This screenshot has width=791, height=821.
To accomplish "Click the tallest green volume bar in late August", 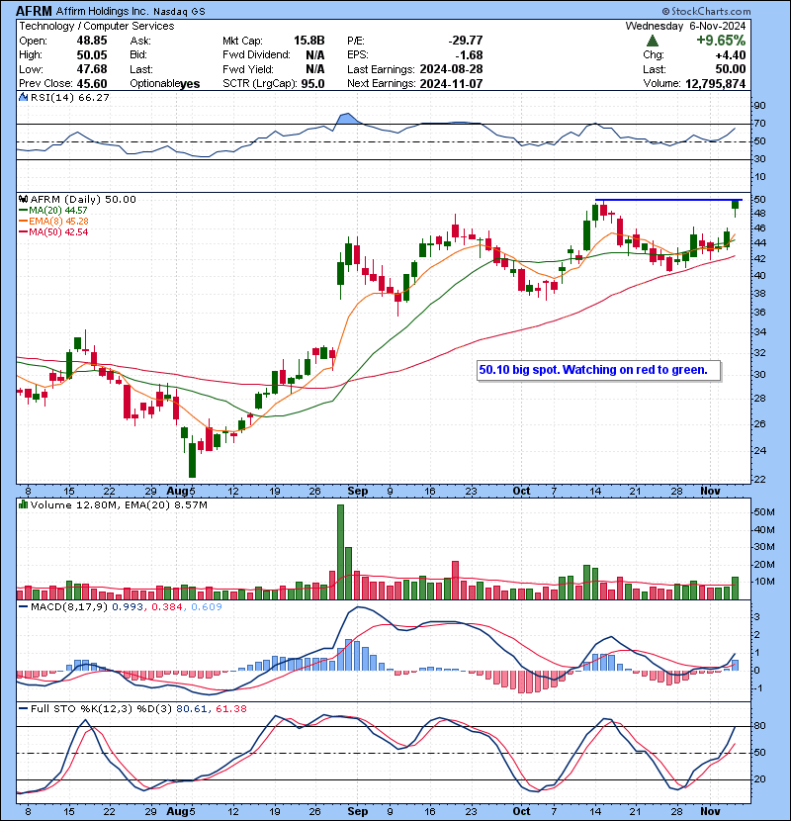I will point(341,552).
